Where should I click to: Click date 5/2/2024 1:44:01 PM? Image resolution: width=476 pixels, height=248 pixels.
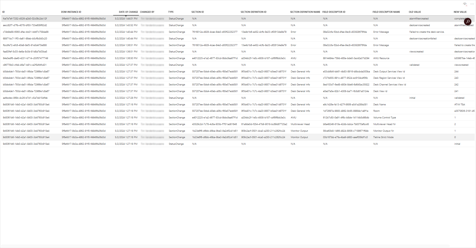click(x=126, y=19)
